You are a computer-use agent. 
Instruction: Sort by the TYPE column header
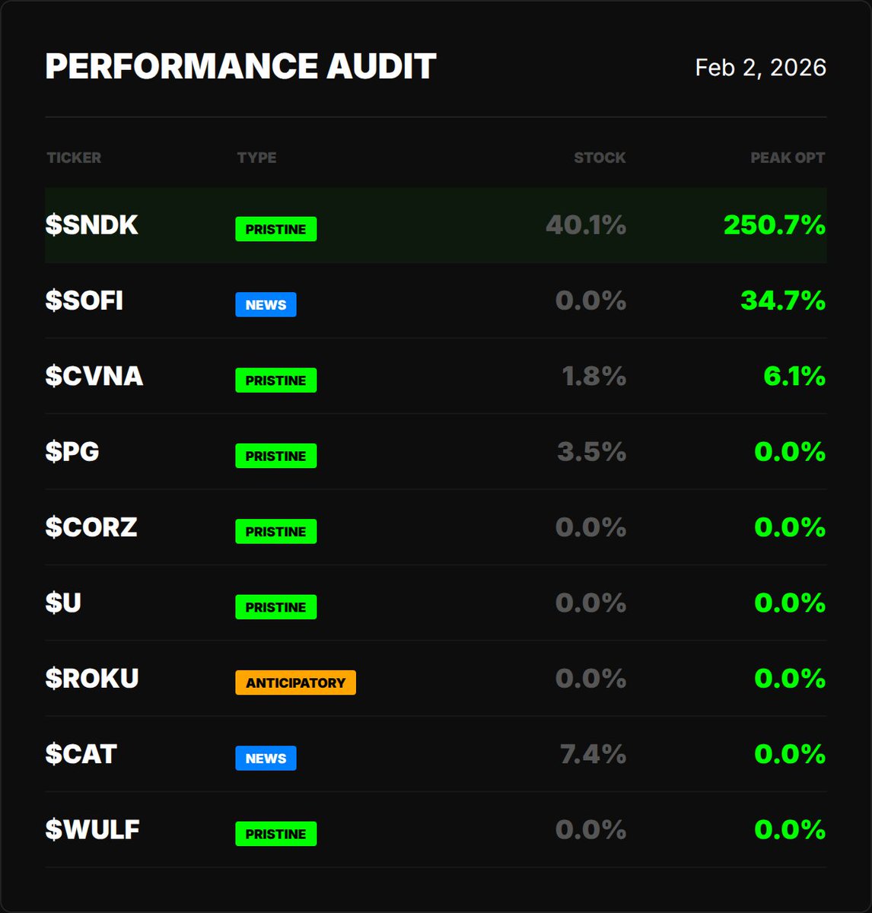point(256,157)
